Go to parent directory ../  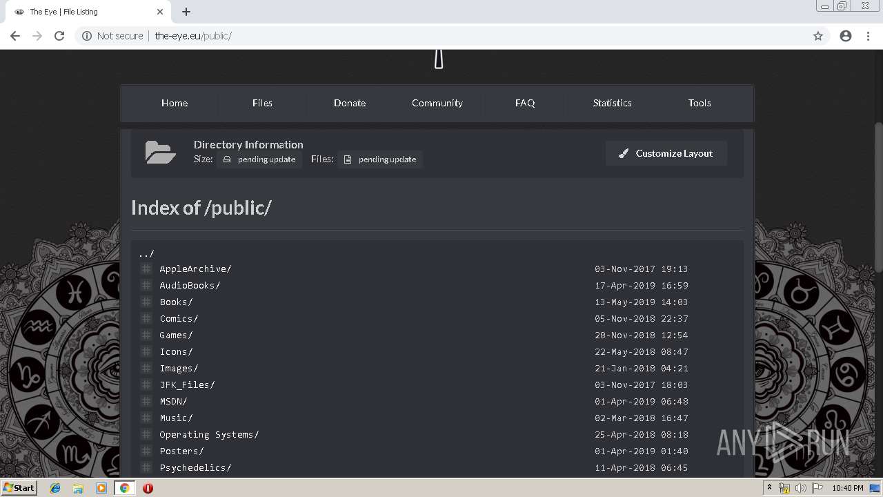(x=146, y=253)
